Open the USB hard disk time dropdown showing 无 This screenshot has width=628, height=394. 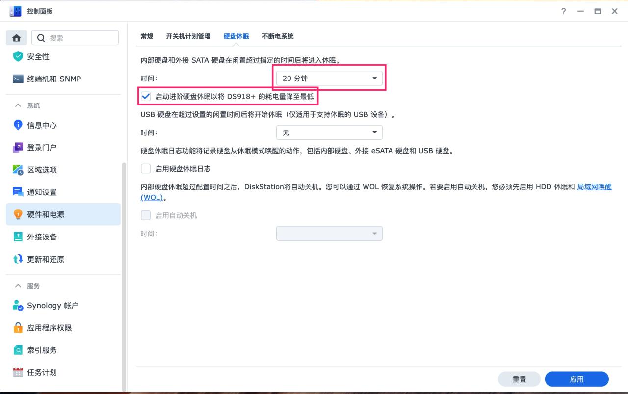pyautogui.click(x=329, y=132)
